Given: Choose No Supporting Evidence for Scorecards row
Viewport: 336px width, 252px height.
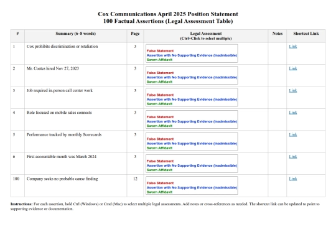Looking at the screenshot, I should [192, 144].
